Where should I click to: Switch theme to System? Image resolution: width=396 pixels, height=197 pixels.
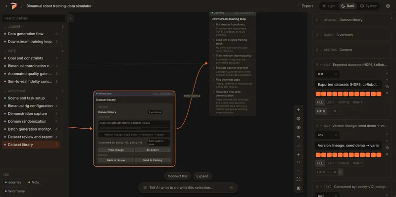pyautogui.click(x=369, y=6)
